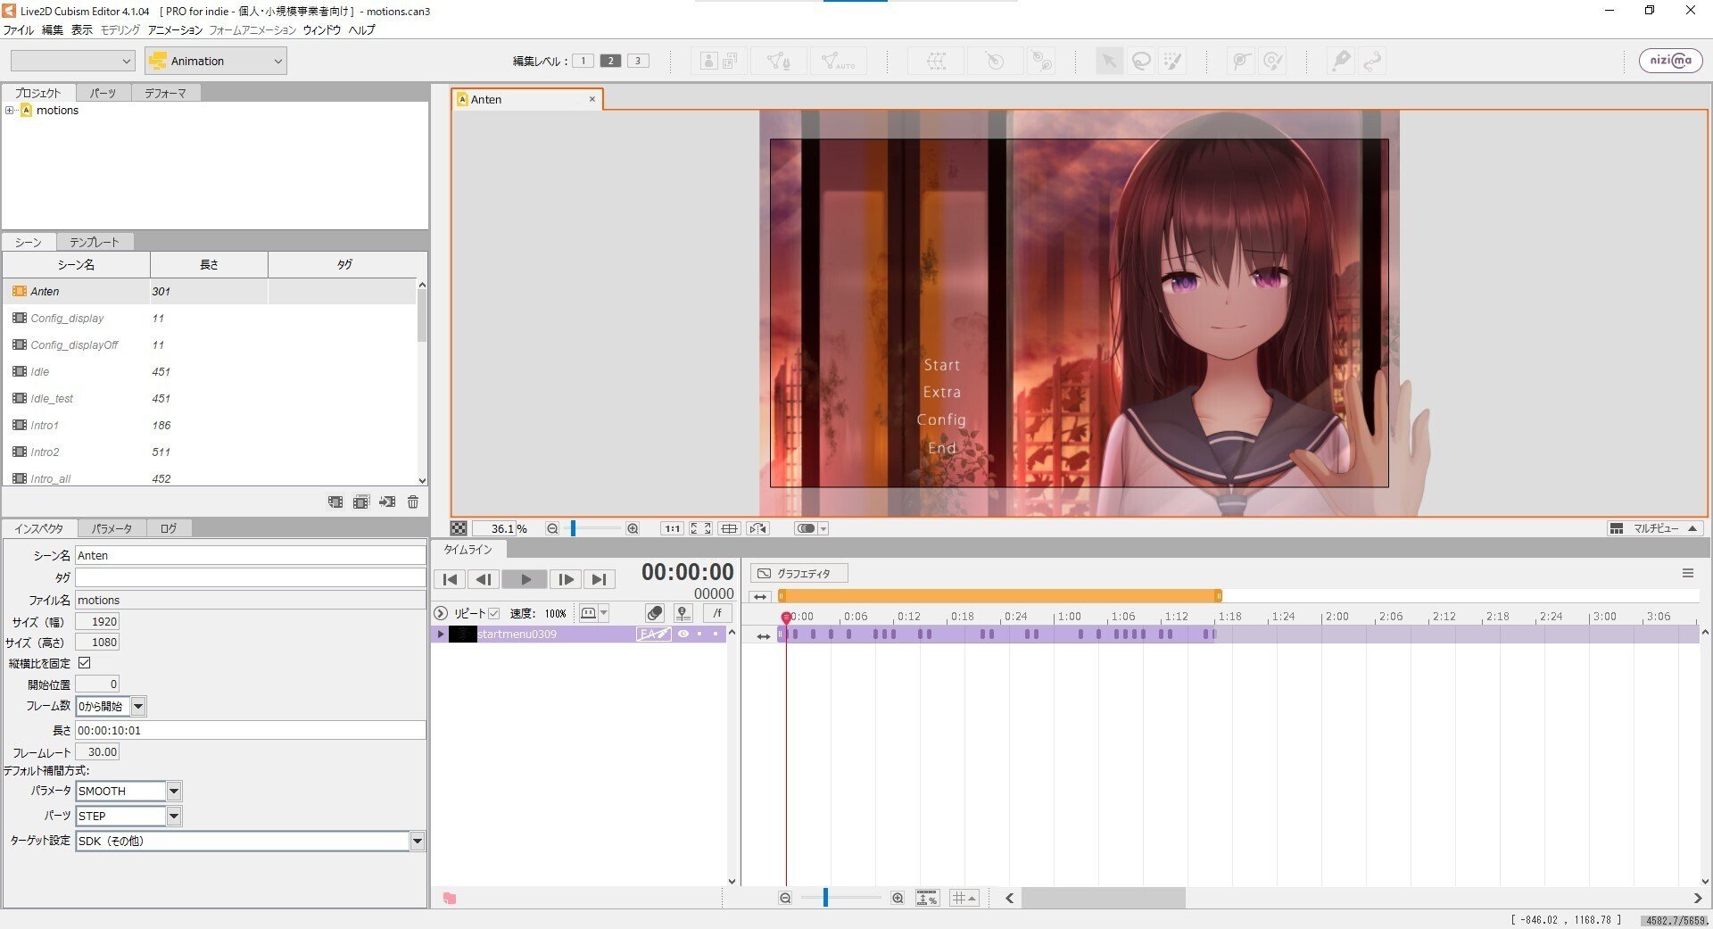Select the Idle scene in the scene list
This screenshot has height=929, width=1713.
(x=41, y=371)
